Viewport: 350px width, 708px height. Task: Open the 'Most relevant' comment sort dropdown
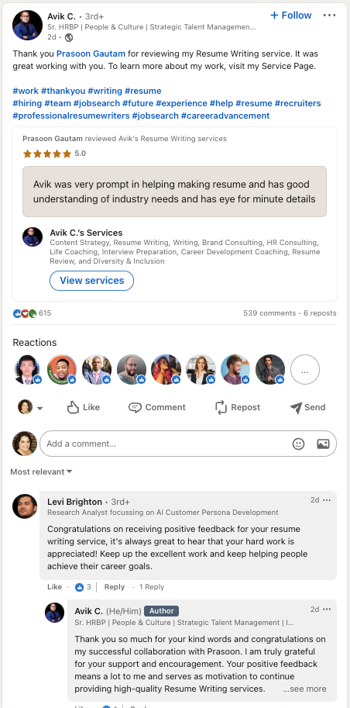pos(41,471)
